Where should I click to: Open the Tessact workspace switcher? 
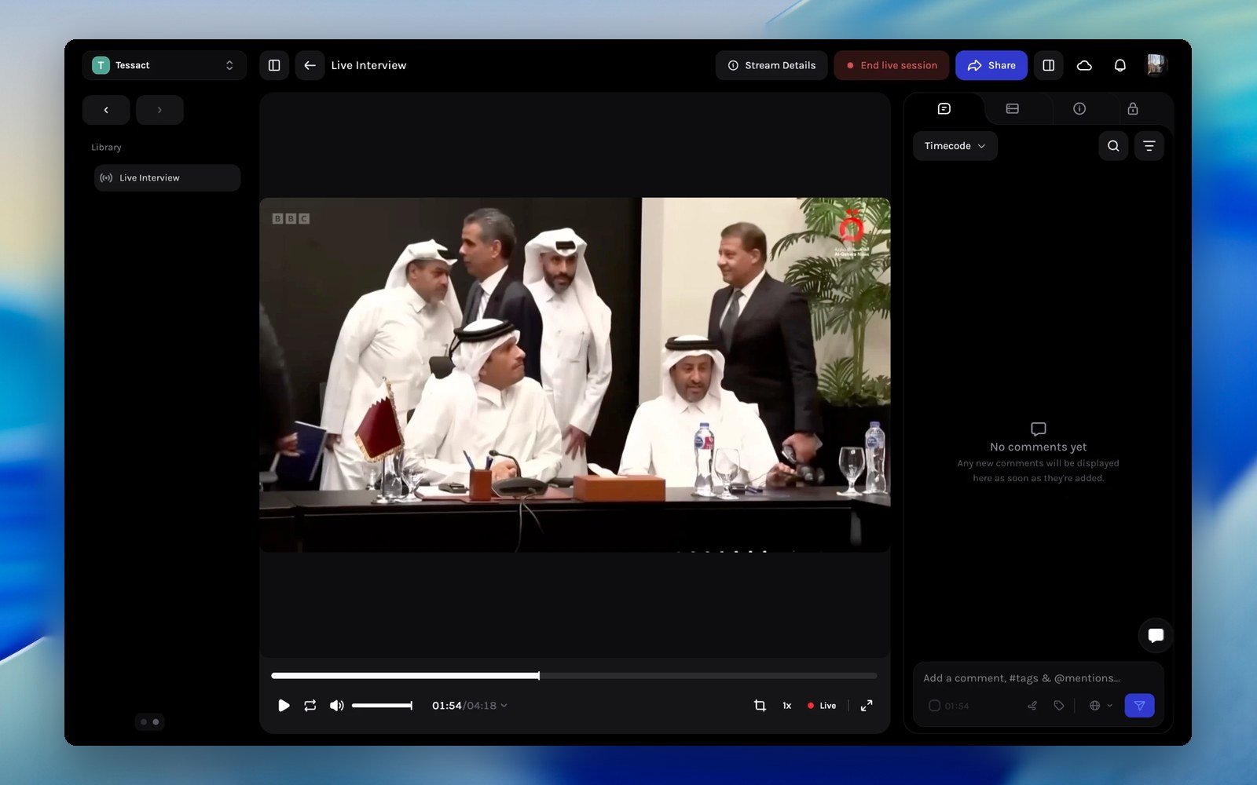click(x=164, y=65)
